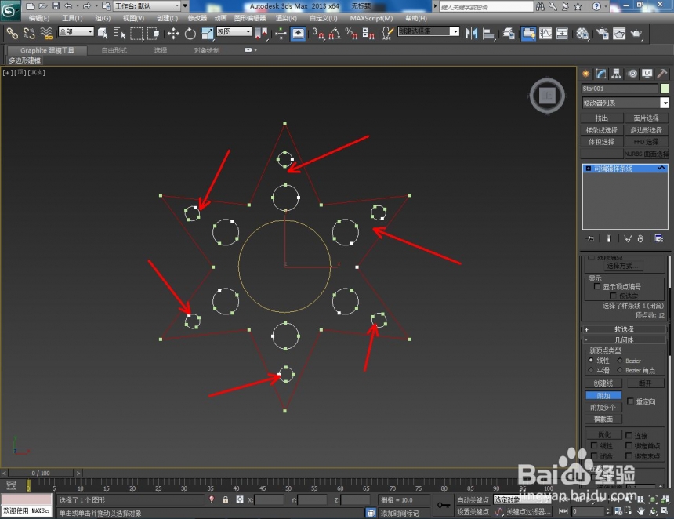The width and height of the screenshot is (674, 519).
Task: Open the Utilities hammer panel tab
Action: pyautogui.click(x=662, y=74)
